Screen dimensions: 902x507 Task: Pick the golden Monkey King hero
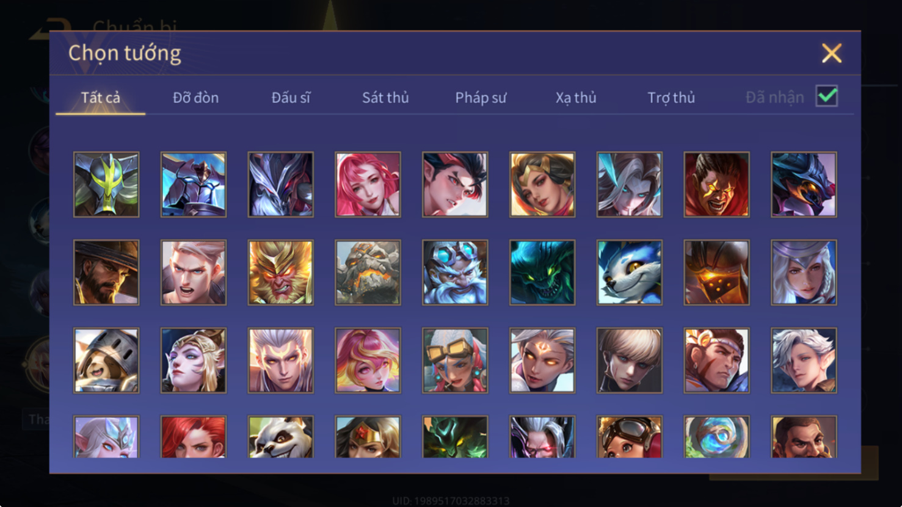pyautogui.click(x=280, y=272)
